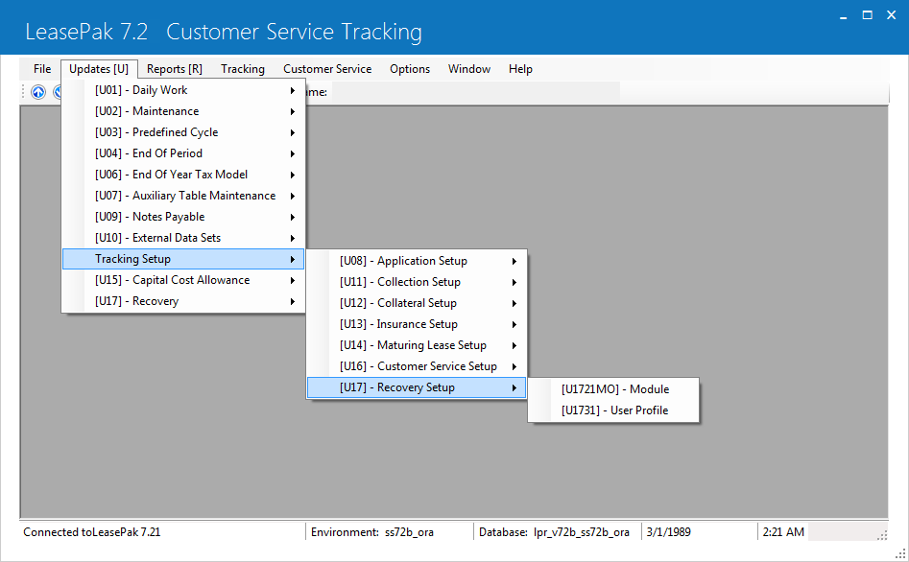
Task: Open the File menu
Action: click(42, 69)
